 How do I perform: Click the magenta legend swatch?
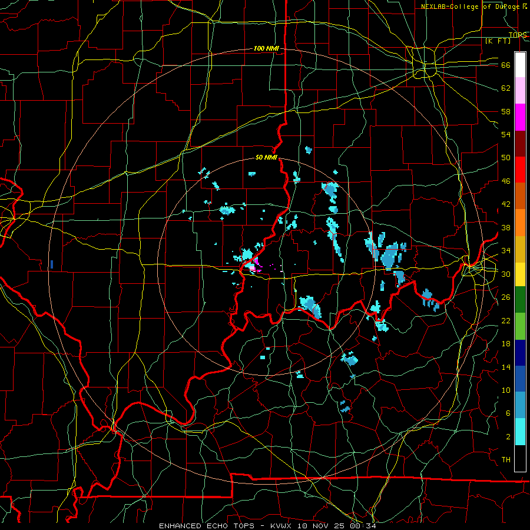tap(520, 117)
